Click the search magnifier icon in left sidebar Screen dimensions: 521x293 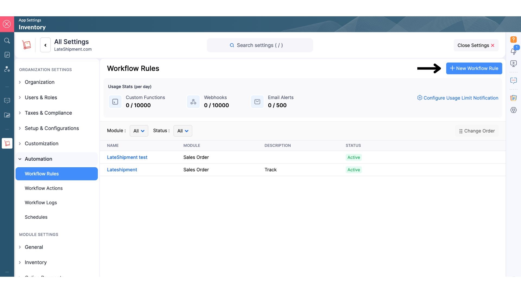(7, 41)
